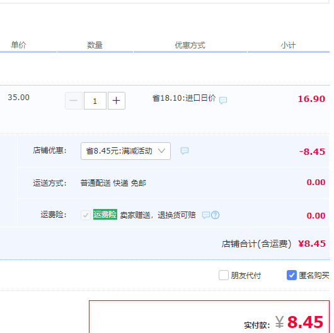The width and height of the screenshot is (334, 333).
Task: Click the 省18.10:进口日价 discount text
Action: [184, 98]
